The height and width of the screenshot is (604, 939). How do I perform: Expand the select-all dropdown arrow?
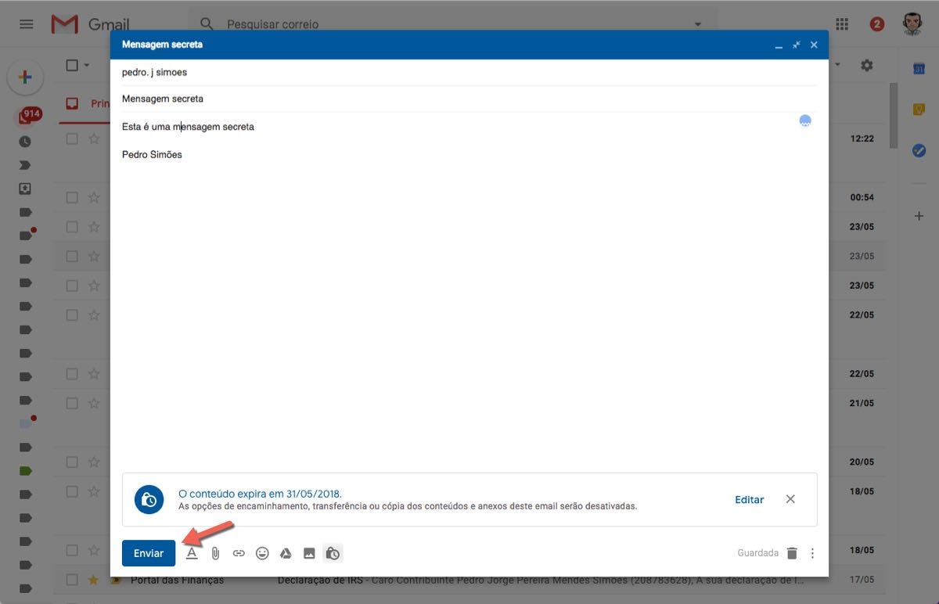87,66
